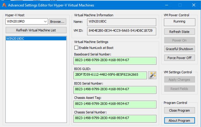Click the Chassis Serial Number field
201x127 pixels.
pyautogui.click(x=115, y=119)
